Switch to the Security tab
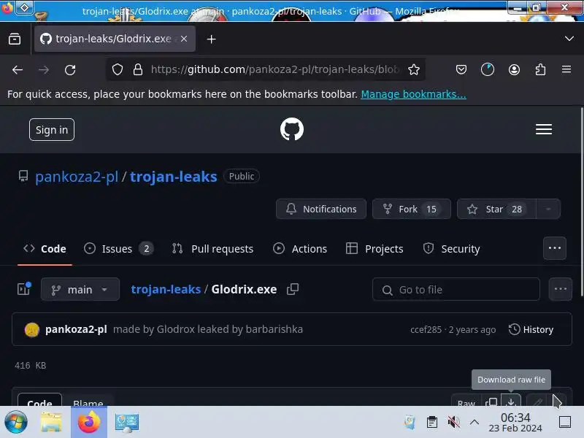The width and height of the screenshot is (584, 438). (x=452, y=249)
